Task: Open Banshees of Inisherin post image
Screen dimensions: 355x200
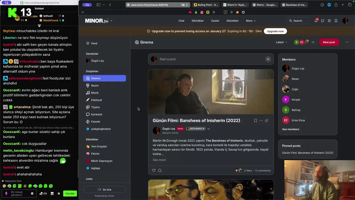Action: [211, 92]
